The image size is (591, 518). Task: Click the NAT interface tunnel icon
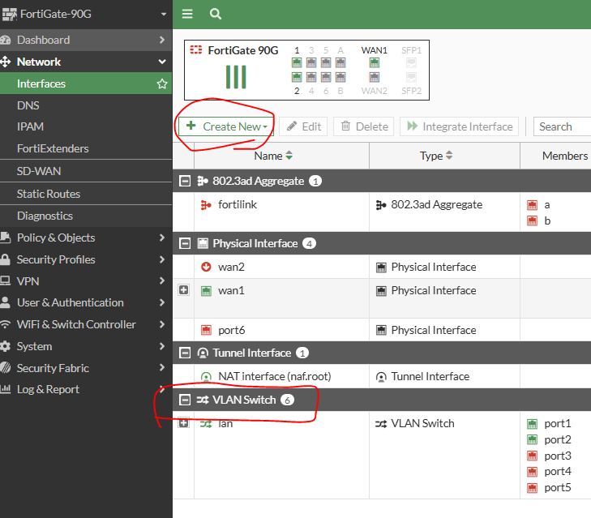pyautogui.click(x=206, y=376)
